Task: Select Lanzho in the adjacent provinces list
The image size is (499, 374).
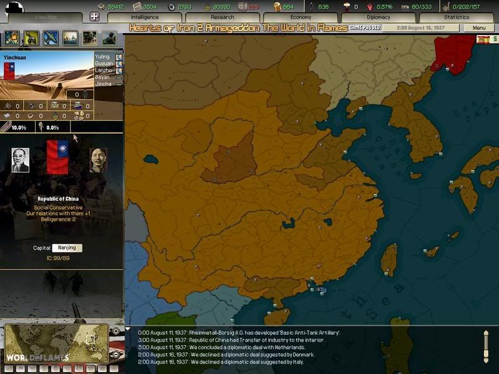Action: [103, 70]
